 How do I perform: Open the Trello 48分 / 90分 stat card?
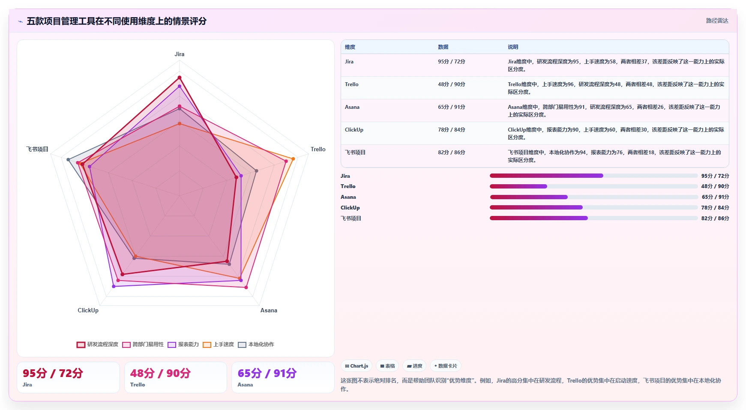(176, 377)
